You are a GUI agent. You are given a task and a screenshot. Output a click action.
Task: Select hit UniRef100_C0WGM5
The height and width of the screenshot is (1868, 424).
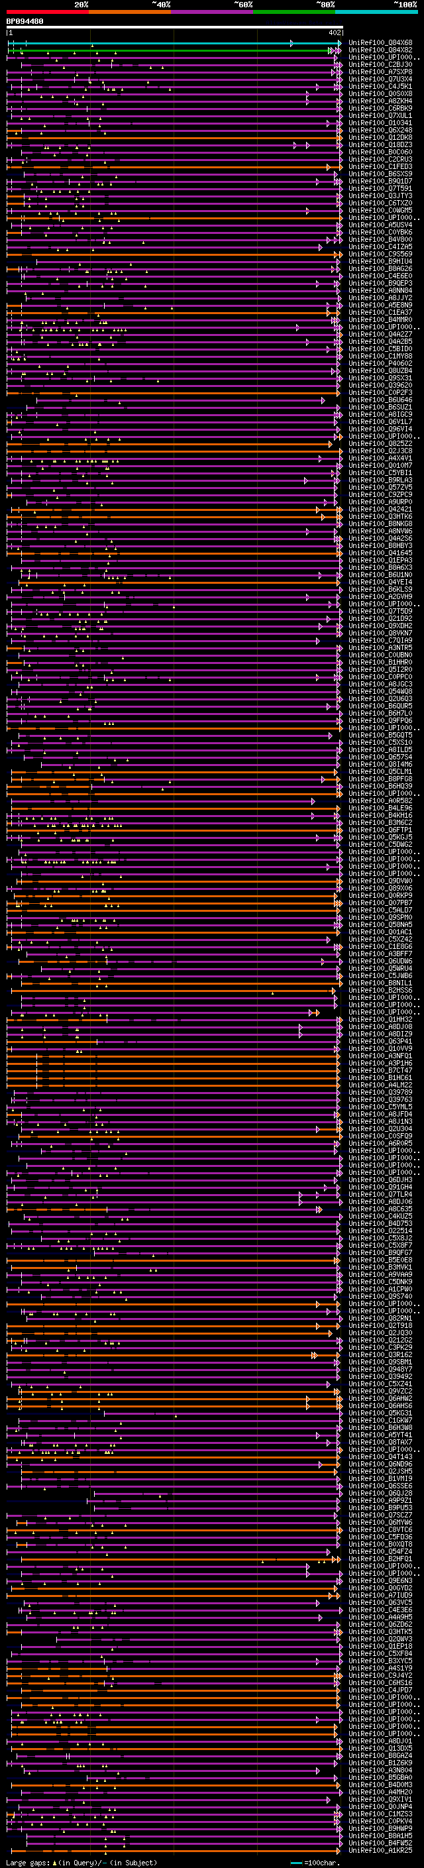point(380,210)
